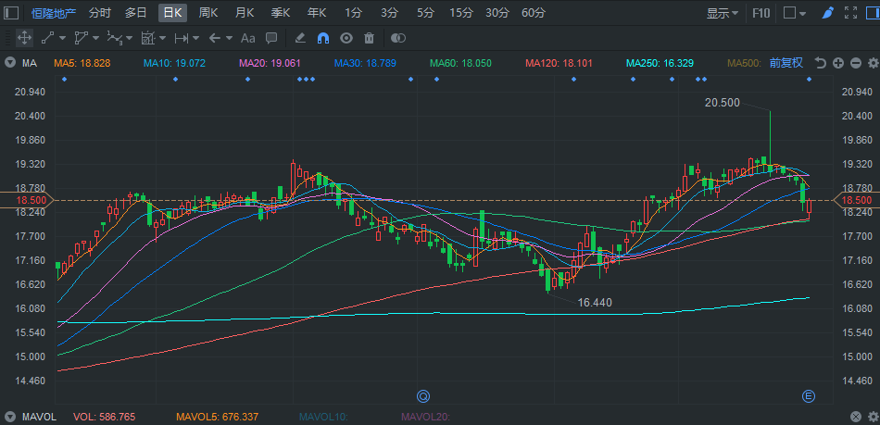Switch to 30分 thirty-minute chart
This screenshot has height=425, width=880.
tap(497, 13)
